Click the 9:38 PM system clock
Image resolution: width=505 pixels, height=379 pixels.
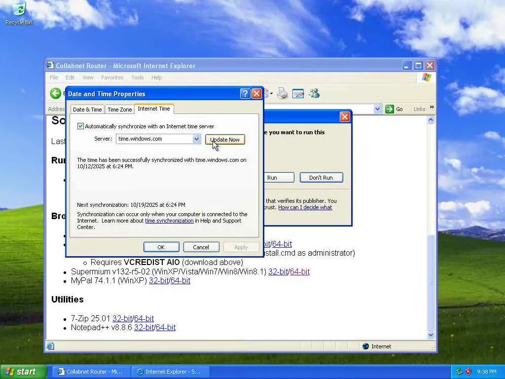486,372
